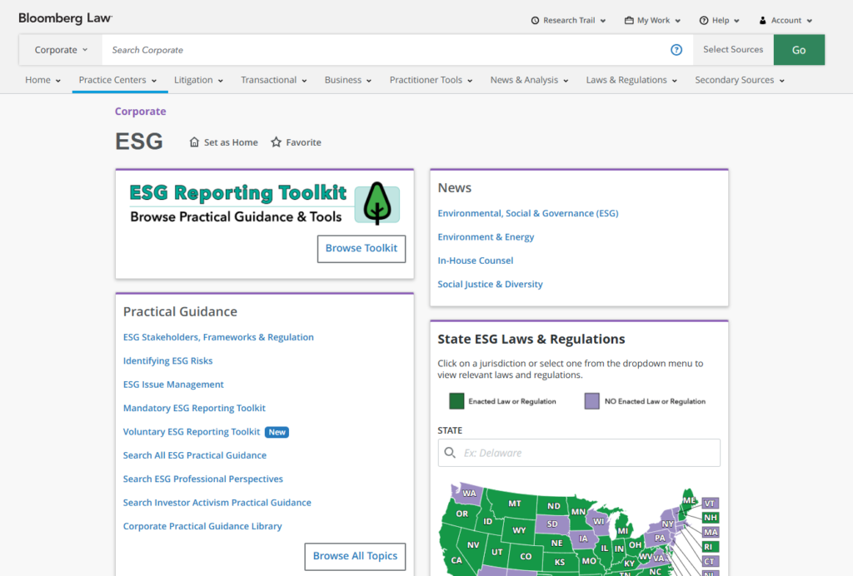853x576 pixels.
Task: Expand the Corporate search scope dropdown
Action: tap(61, 50)
